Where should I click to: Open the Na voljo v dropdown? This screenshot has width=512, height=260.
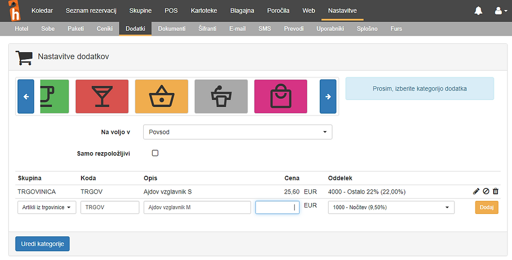tap(238, 132)
